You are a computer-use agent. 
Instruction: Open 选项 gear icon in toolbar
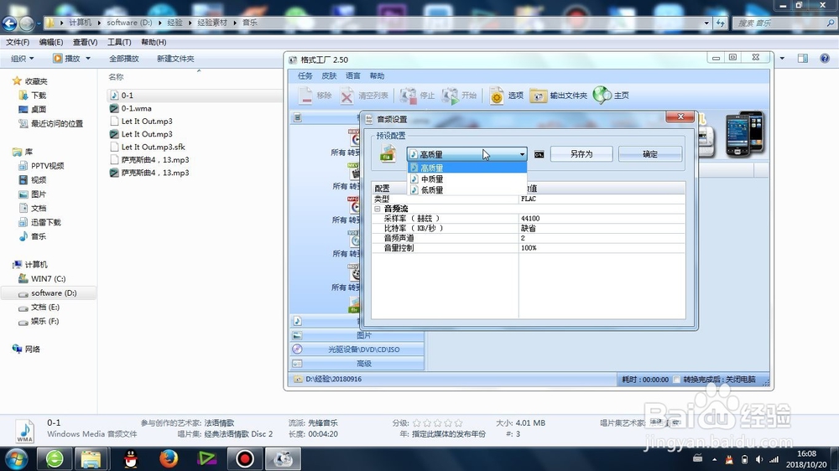coord(497,96)
